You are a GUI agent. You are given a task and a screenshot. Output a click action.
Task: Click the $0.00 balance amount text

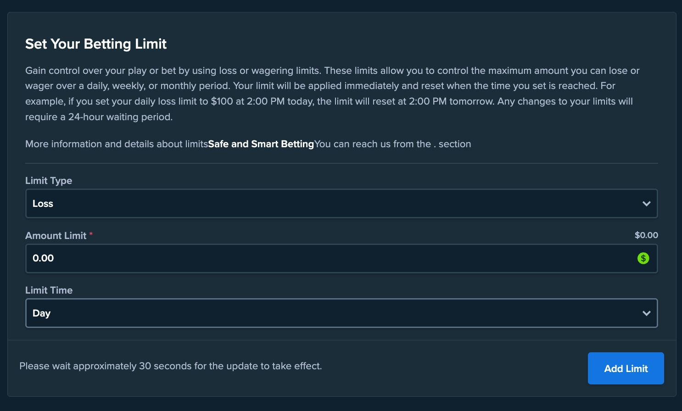(646, 235)
